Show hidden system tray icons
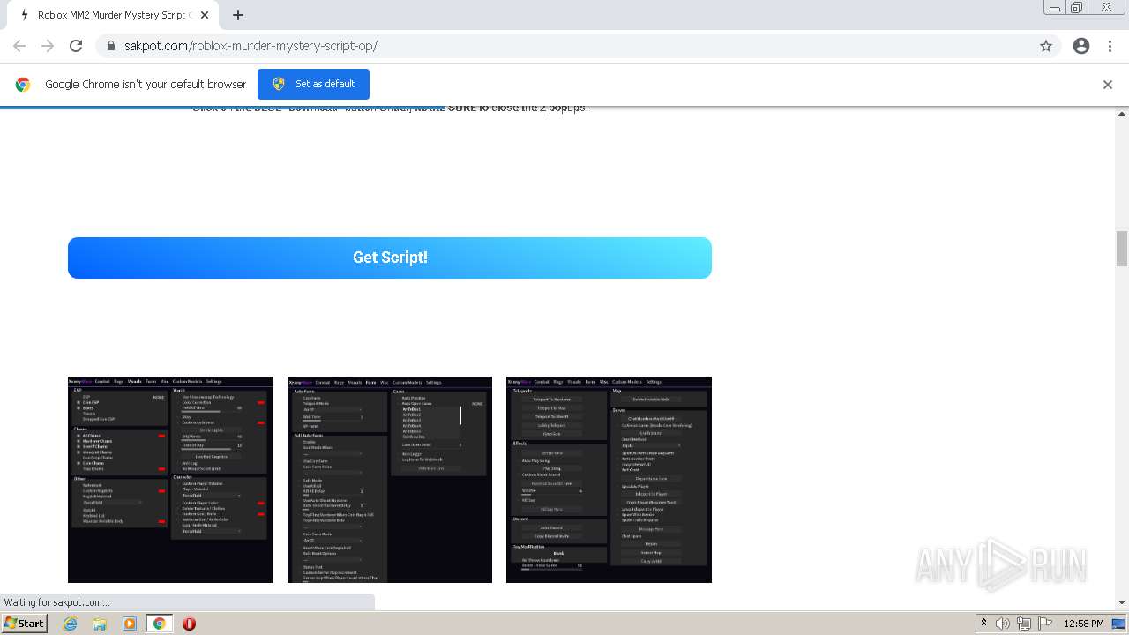The width and height of the screenshot is (1129, 635). click(983, 624)
